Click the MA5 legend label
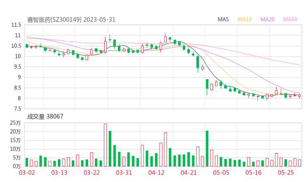Viewport: 306px width, 182px height. (223, 19)
